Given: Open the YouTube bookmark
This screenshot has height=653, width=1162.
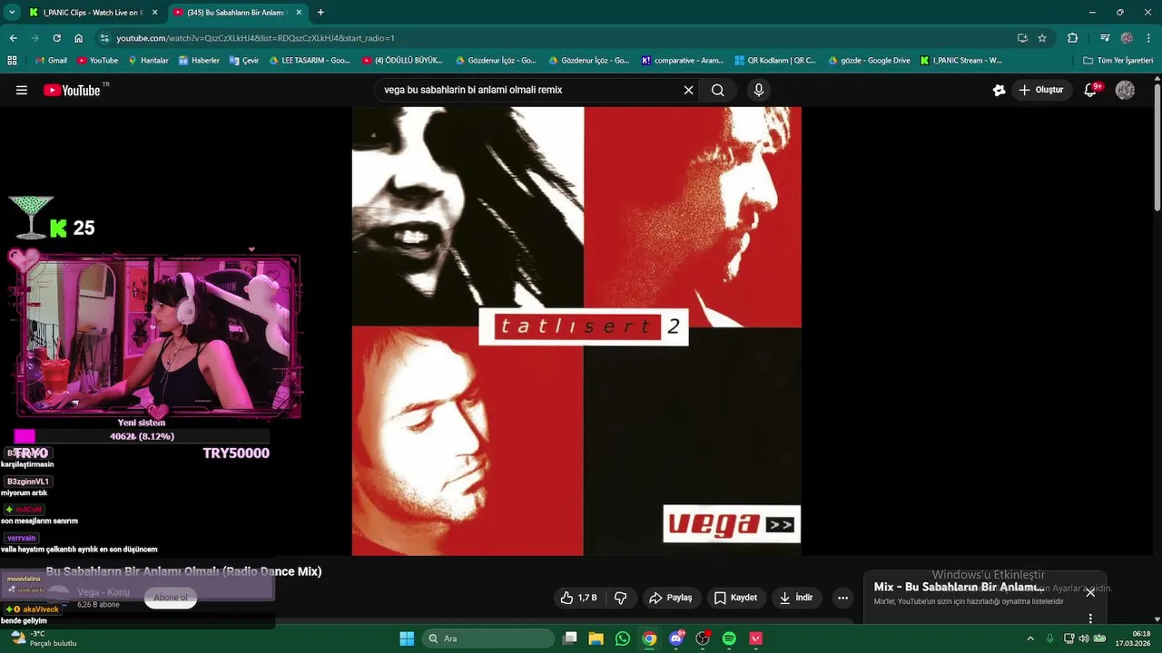Looking at the screenshot, I should 97,61.
